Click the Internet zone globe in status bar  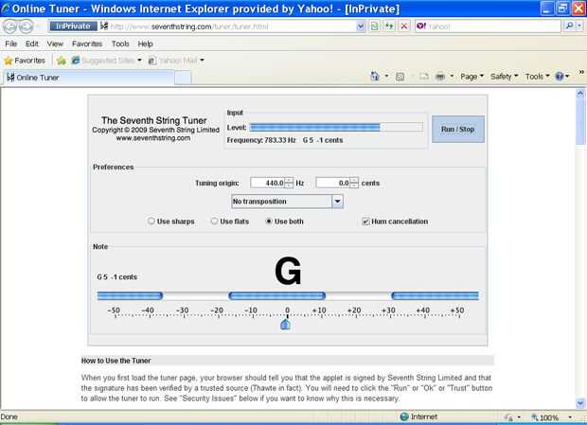404,416
